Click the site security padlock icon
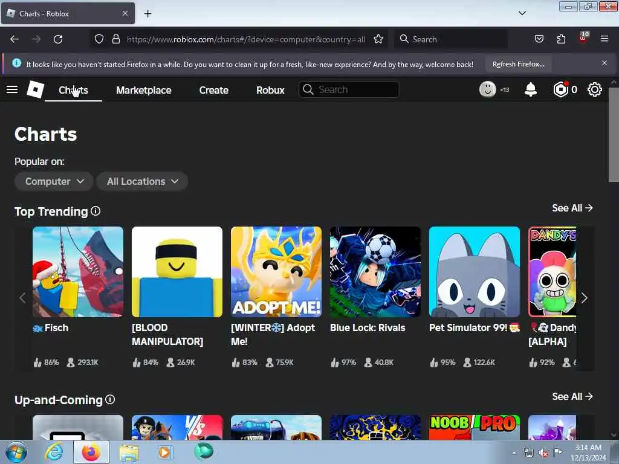This screenshot has height=464, width=619. (x=115, y=39)
